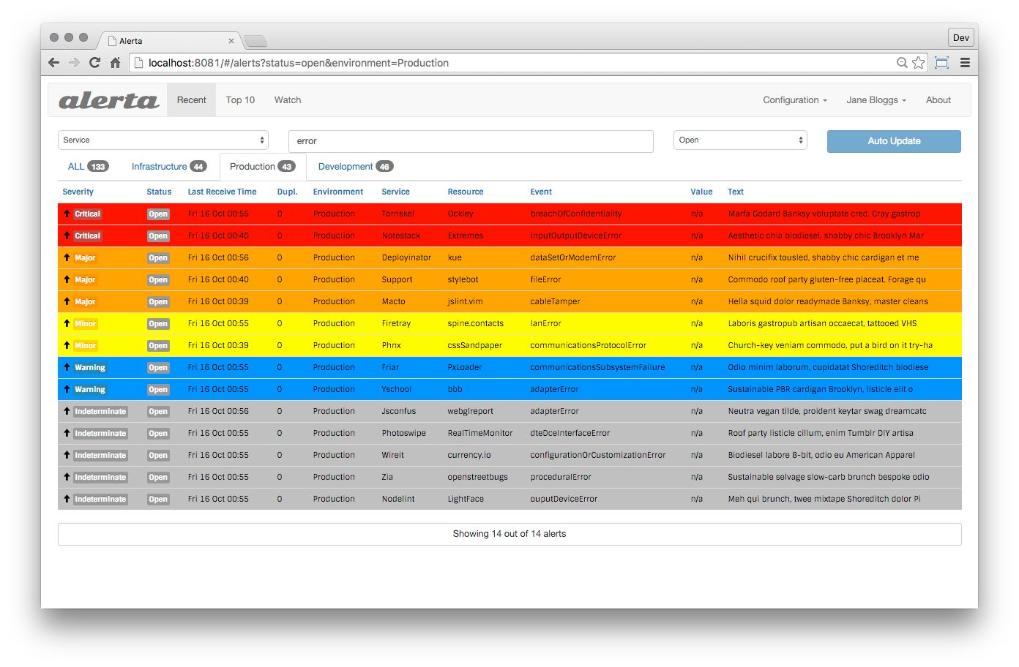This screenshot has width=1019, height=667.
Task: Click the browser home icon
Action: coord(115,63)
